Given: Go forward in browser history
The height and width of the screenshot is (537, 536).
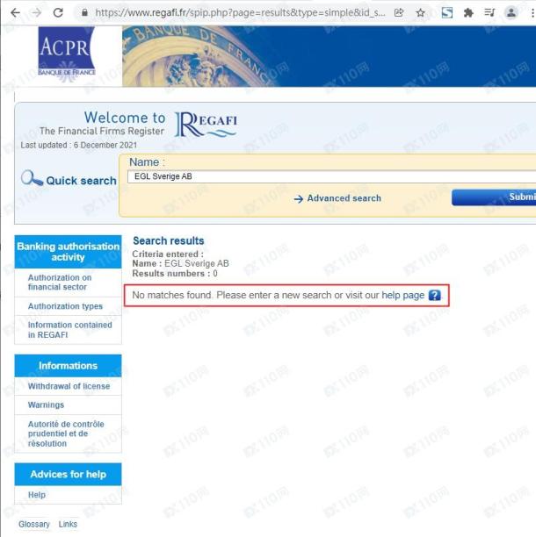Looking at the screenshot, I should [36, 13].
